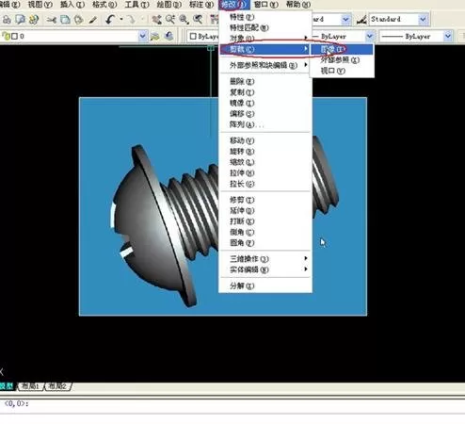Choose 打断 (K) menu item
The image size is (465, 424).
point(265,221)
